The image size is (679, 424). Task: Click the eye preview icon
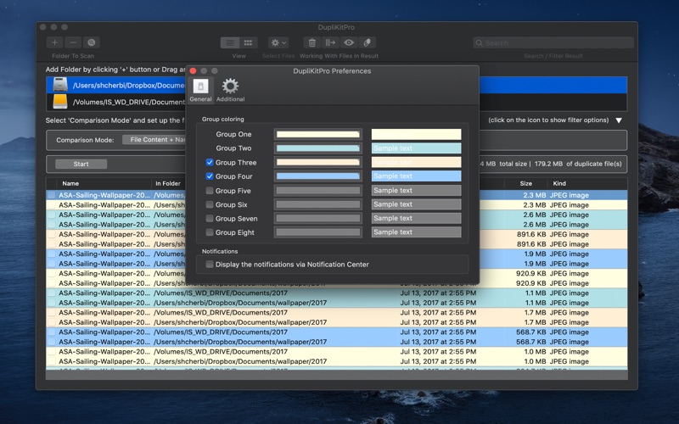click(349, 42)
